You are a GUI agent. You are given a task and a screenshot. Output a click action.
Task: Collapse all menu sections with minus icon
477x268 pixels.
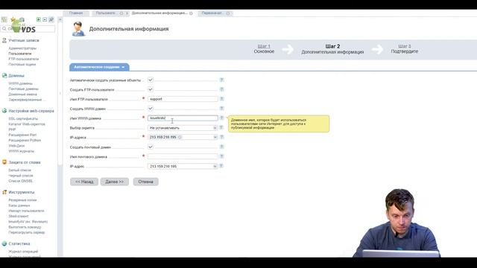[45, 19]
